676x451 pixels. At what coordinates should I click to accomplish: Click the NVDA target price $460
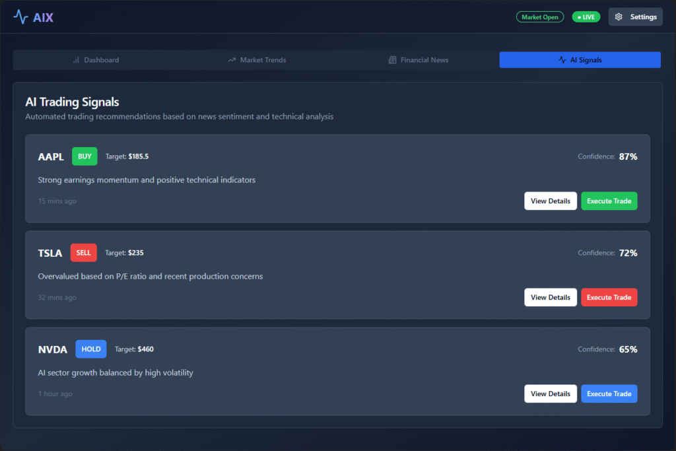(146, 349)
